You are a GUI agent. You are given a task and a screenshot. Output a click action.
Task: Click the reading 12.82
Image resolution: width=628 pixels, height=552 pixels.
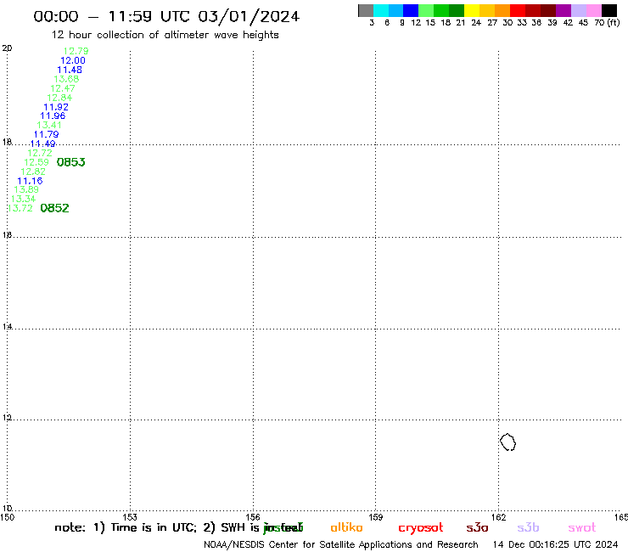[x=33, y=172]
